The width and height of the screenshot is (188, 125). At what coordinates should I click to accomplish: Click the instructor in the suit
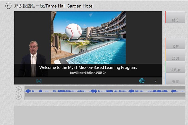point(33,60)
